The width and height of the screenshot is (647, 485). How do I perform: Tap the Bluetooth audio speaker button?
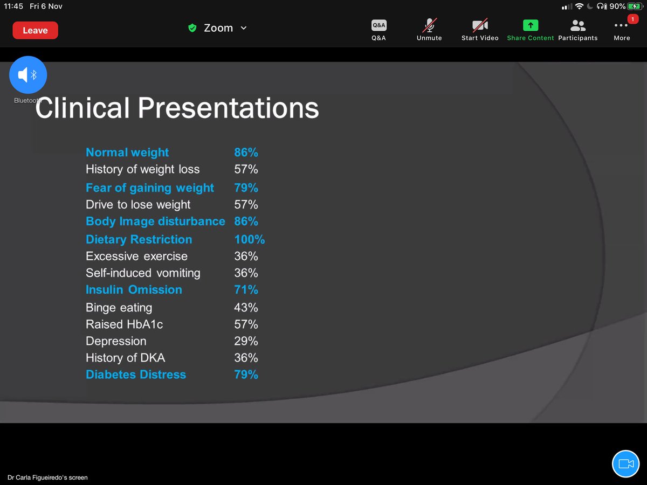28,75
